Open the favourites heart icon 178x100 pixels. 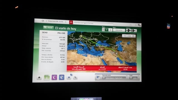point(69,77)
